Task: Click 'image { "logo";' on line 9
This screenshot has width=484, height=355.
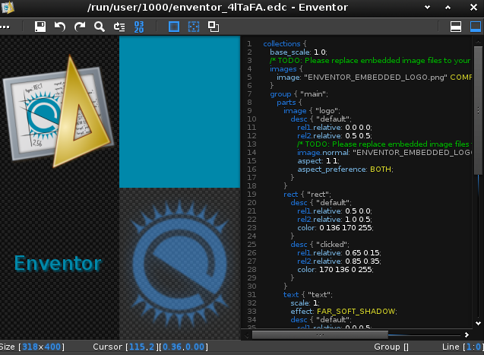Action: [x=312, y=110]
